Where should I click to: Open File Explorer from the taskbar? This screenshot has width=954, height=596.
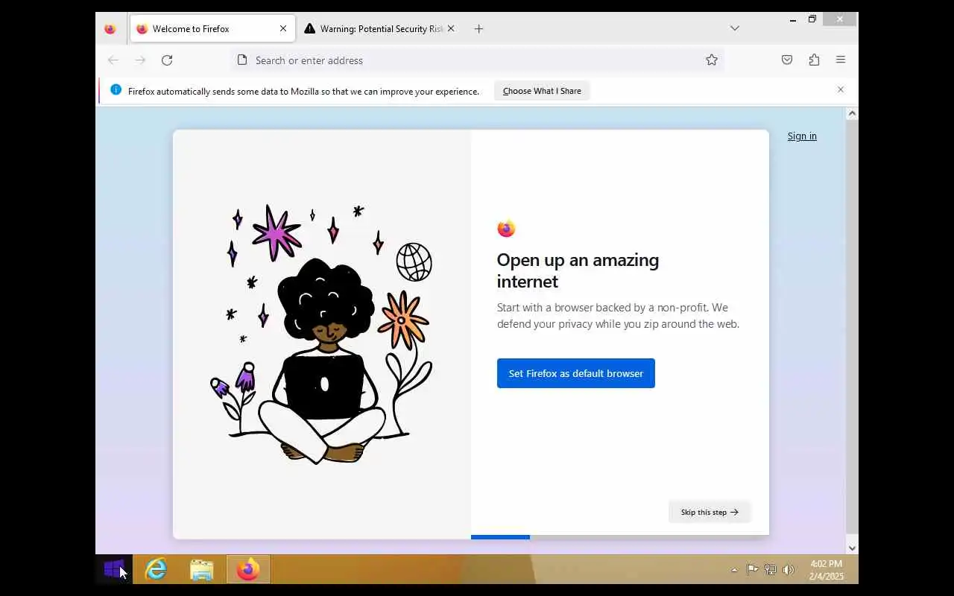coord(201,570)
